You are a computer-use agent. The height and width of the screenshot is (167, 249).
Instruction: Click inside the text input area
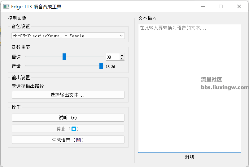click(x=190, y=89)
